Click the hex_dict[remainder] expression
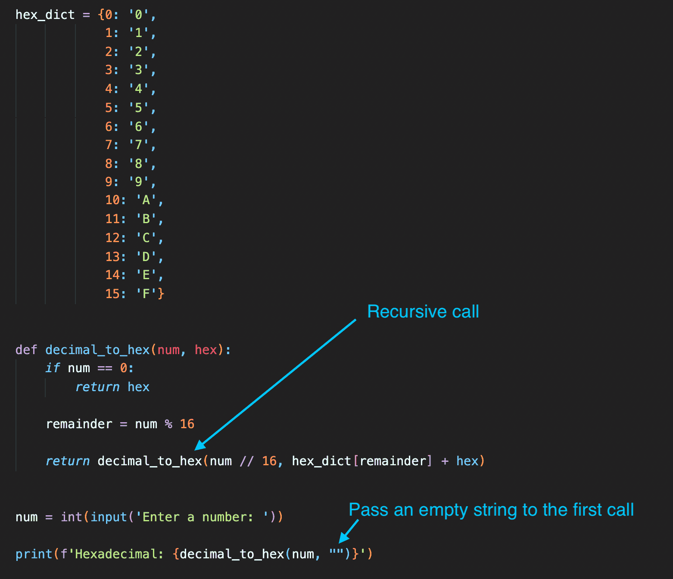Image resolution: width=673 pixels, height=579 pixels. [x=361, y=461]
